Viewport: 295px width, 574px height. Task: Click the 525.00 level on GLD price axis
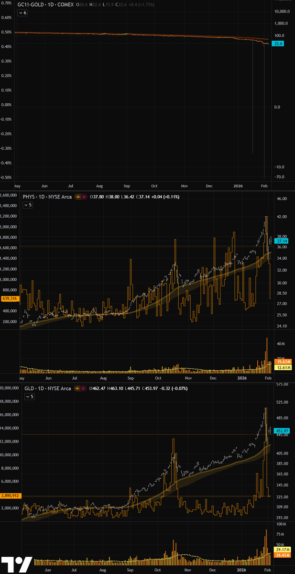(x=283, y=401)
